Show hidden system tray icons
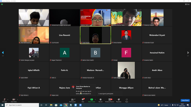The width and height of the screenshot is (191, 107). point(170,105)
